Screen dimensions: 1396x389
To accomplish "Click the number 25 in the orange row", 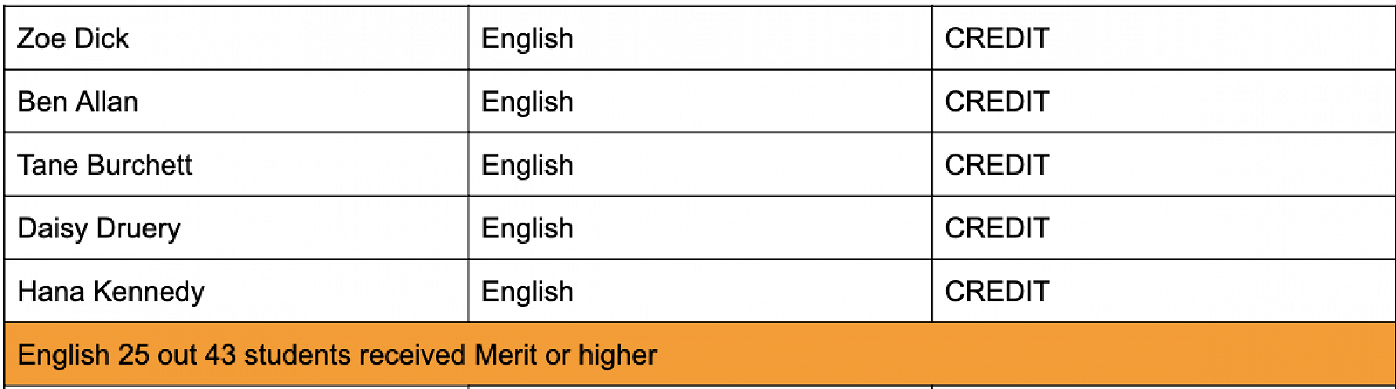I will pos(133,355).
